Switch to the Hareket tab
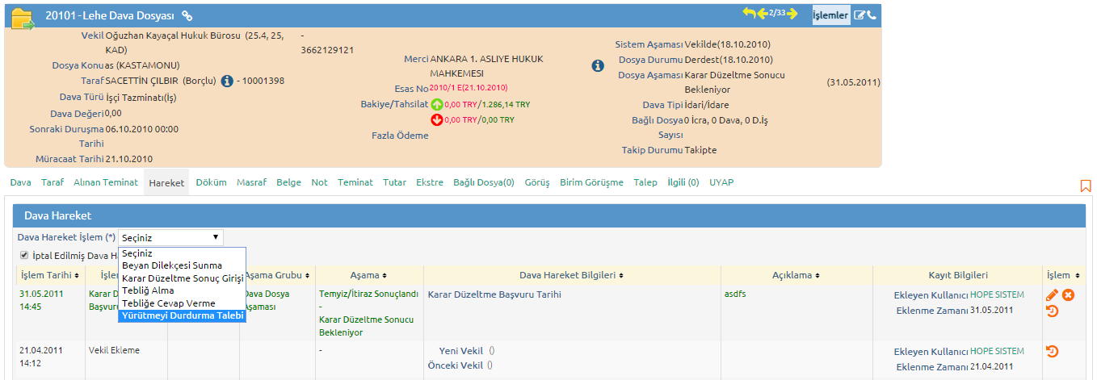The width and height of the screenshot is (1097, 380). (x=166, y=183)
